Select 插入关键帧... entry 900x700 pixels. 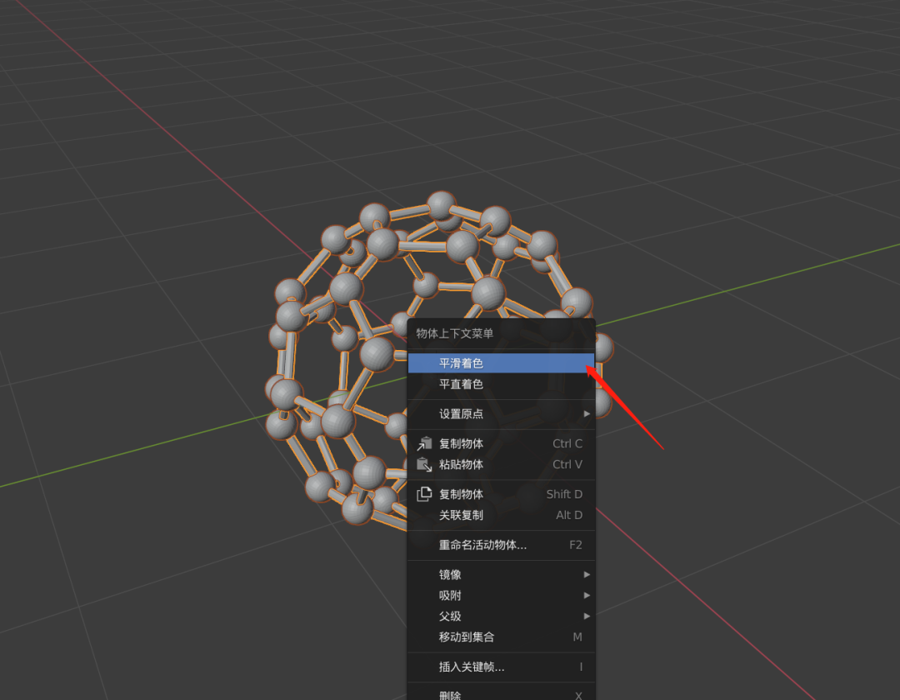tap(501, 667)
